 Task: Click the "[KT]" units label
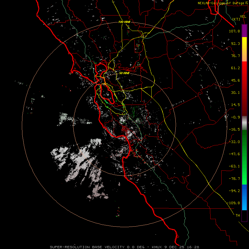pyautogui.click(x=236, y=19)
